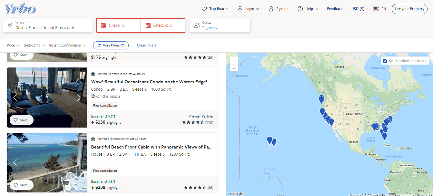Click the southern Florida map pin
Screen dimensions: 433x196
(384, 136)
